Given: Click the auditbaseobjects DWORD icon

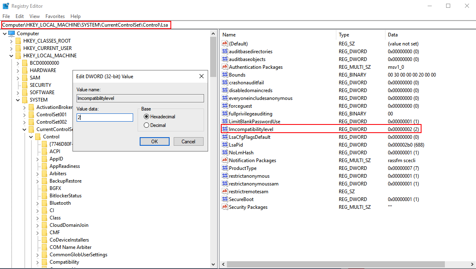Looking at the screenshot, I should point(224,59).
